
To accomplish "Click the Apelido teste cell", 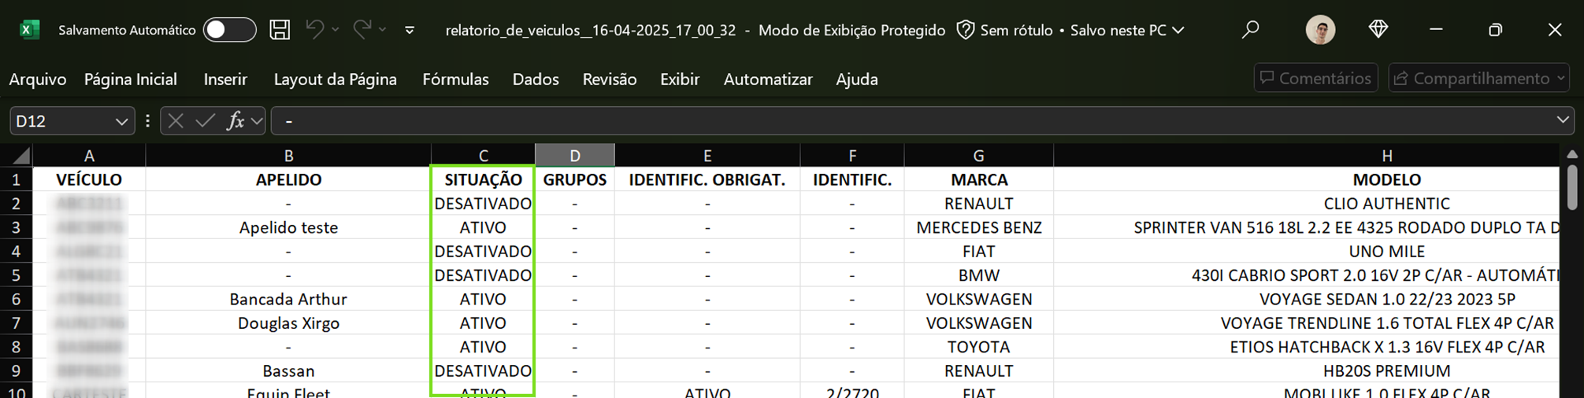I will click(288, 227).
